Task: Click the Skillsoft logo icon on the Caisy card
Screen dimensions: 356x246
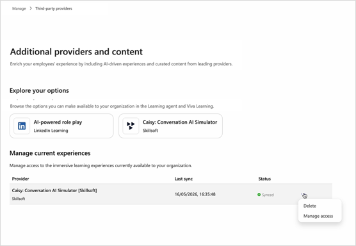Action: point(131,126)
